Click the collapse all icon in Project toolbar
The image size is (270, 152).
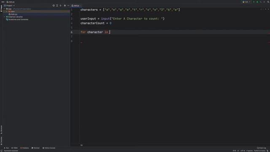point(60,5)
